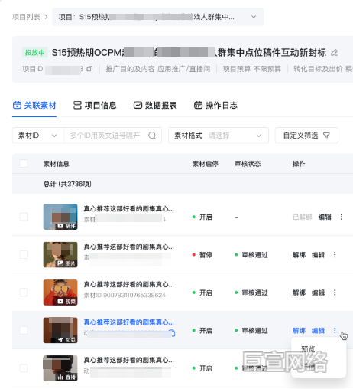Click the search magnifier in the ID field
Screen dimensions: 353x389
pos(152,136)
